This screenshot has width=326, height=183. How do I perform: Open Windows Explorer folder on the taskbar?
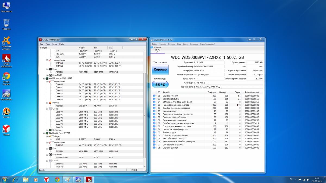[x=26, y=179]
